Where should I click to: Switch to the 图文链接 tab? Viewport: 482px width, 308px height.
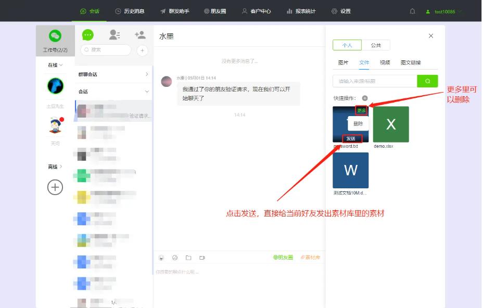coord(412,62)
